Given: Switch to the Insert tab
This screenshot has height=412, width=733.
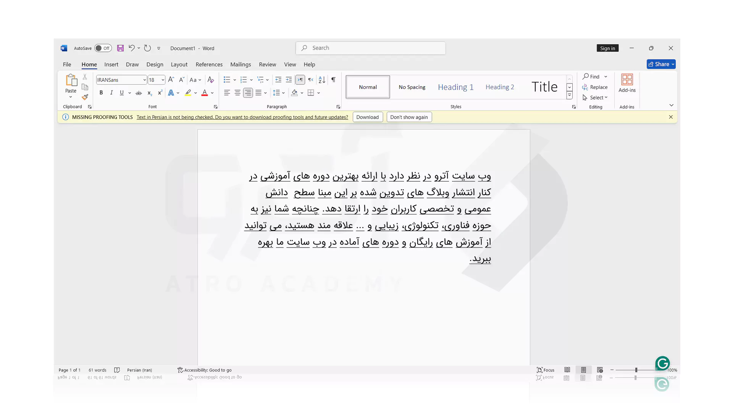Looking at the screenshot, I should [111, 64].
